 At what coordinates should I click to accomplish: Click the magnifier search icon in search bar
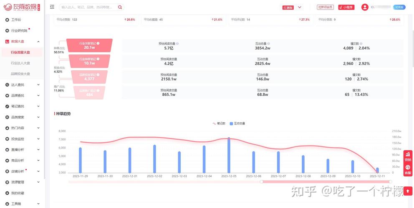[120, 7]
